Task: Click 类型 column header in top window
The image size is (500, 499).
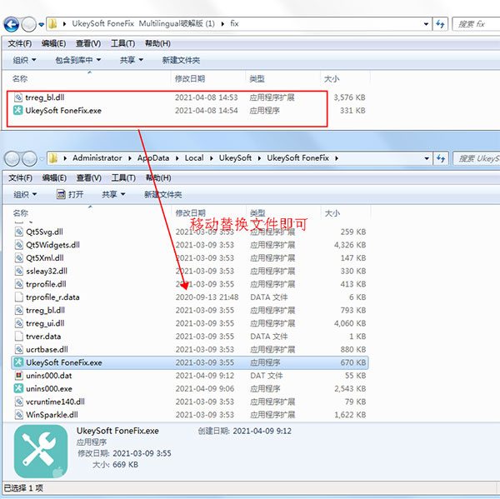Action: pos(257,78)
